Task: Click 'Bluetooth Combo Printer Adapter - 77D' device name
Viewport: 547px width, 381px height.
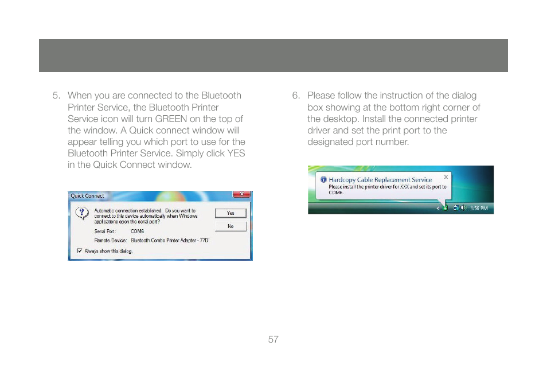Action: pyautogui.click(x=170, y=240)
